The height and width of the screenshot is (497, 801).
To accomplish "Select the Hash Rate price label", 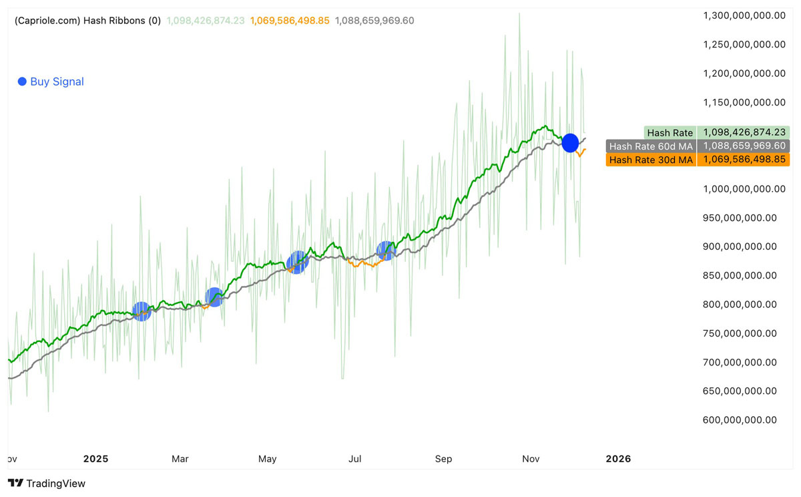I will (670, 132).
